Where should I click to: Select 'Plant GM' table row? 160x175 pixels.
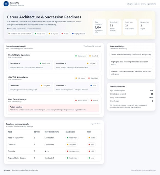pos(54,151)
